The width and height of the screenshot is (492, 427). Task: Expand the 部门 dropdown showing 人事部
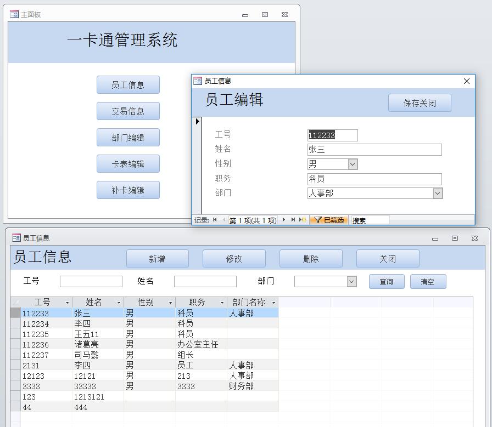tap(438, 193)
